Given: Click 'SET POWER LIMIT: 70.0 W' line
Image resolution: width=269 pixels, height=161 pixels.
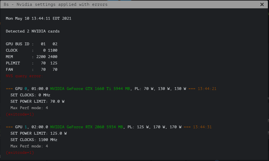Looking at the screenshot, I should (x=37, y=102).
